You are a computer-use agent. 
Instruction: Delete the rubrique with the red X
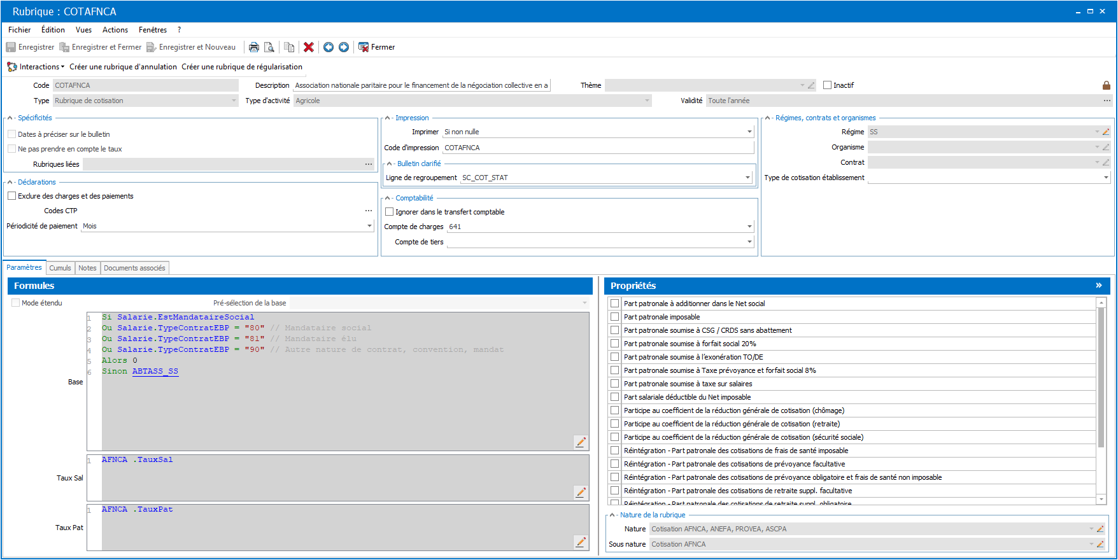[309, 47]
